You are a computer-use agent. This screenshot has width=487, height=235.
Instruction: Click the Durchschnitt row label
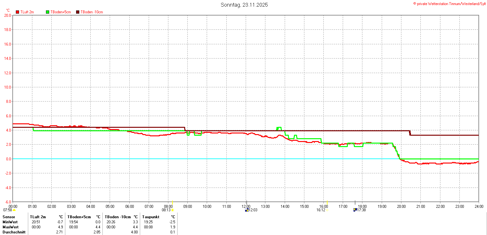click(x=14, y=232)
